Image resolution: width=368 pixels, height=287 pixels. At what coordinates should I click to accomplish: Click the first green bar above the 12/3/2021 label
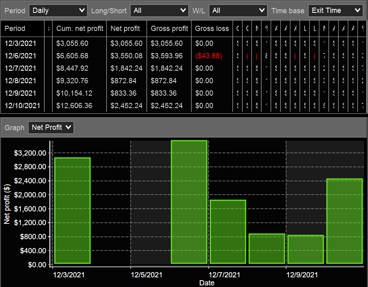pos(72,210)
